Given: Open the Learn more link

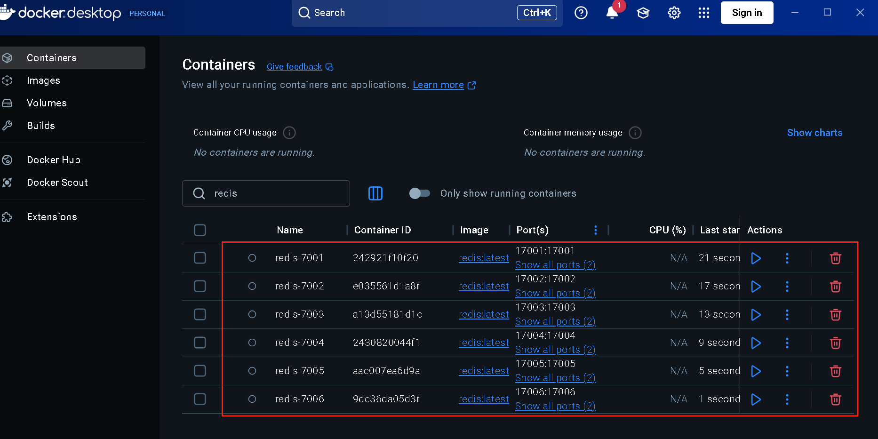Looking at the screenshot, I should (x=444, y=85).
